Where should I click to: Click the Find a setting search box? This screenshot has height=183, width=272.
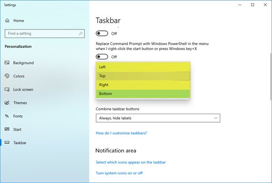coord(44,33)
